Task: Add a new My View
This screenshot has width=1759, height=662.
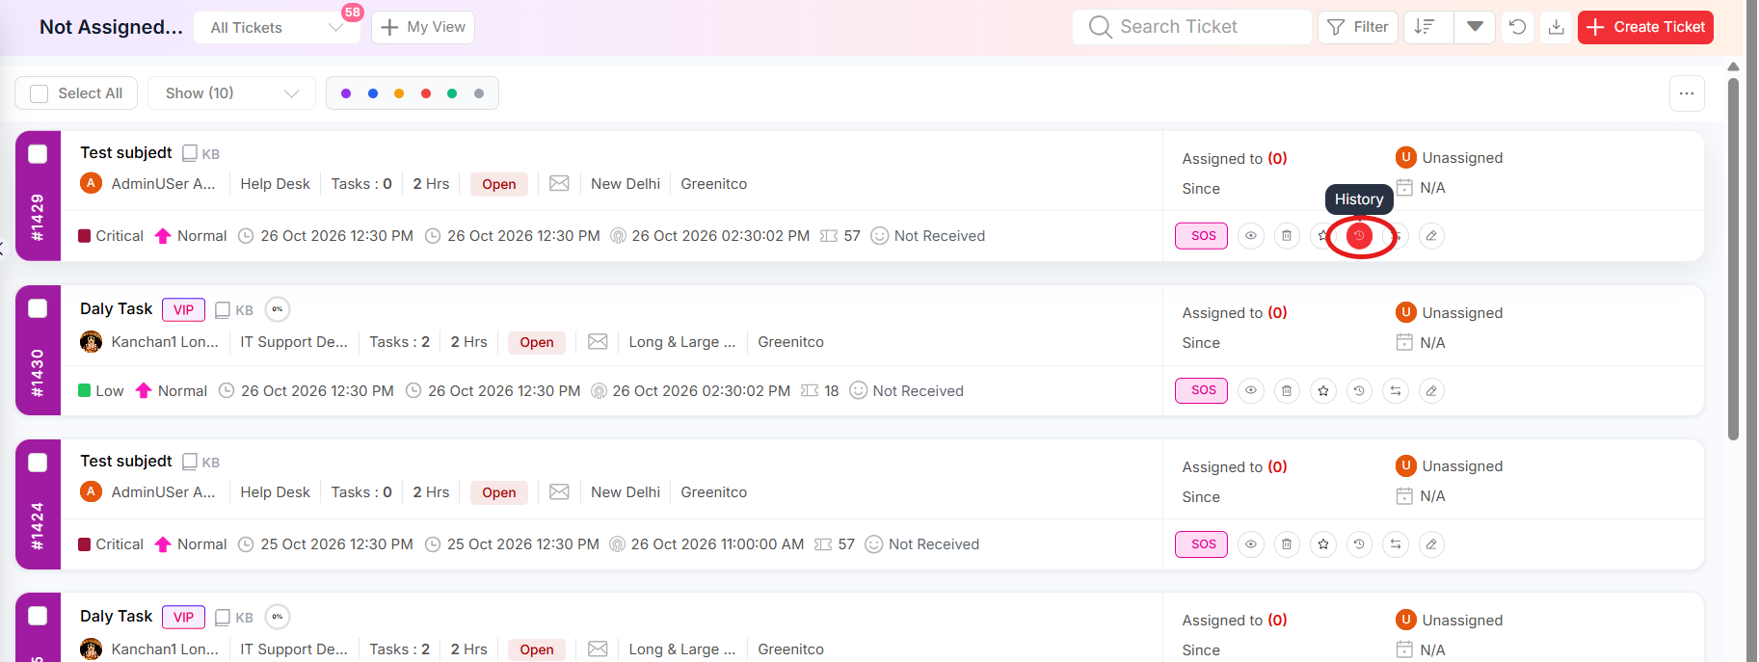Action: 423,27
